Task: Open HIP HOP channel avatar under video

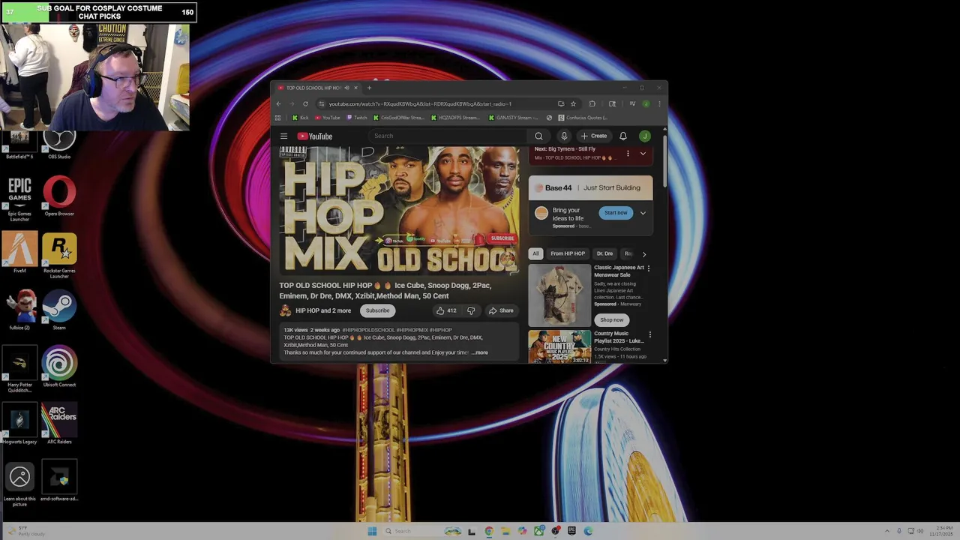Action: pos(285,310)
